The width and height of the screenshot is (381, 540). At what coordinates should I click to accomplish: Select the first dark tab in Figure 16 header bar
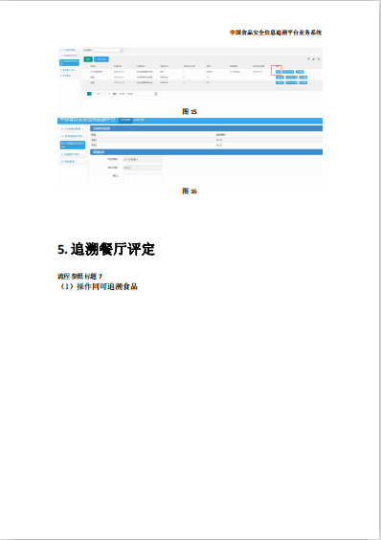coord(125,121)
